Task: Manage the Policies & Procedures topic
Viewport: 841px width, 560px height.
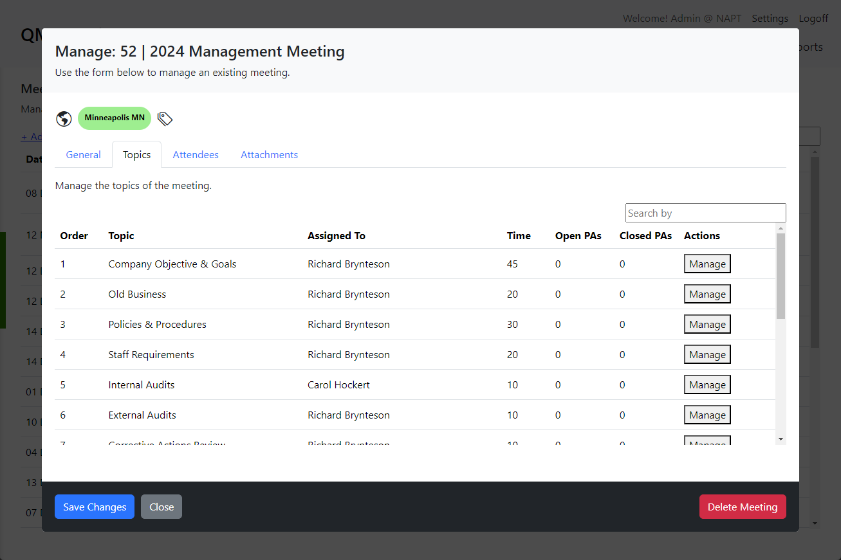Action: tap(707, 325)
